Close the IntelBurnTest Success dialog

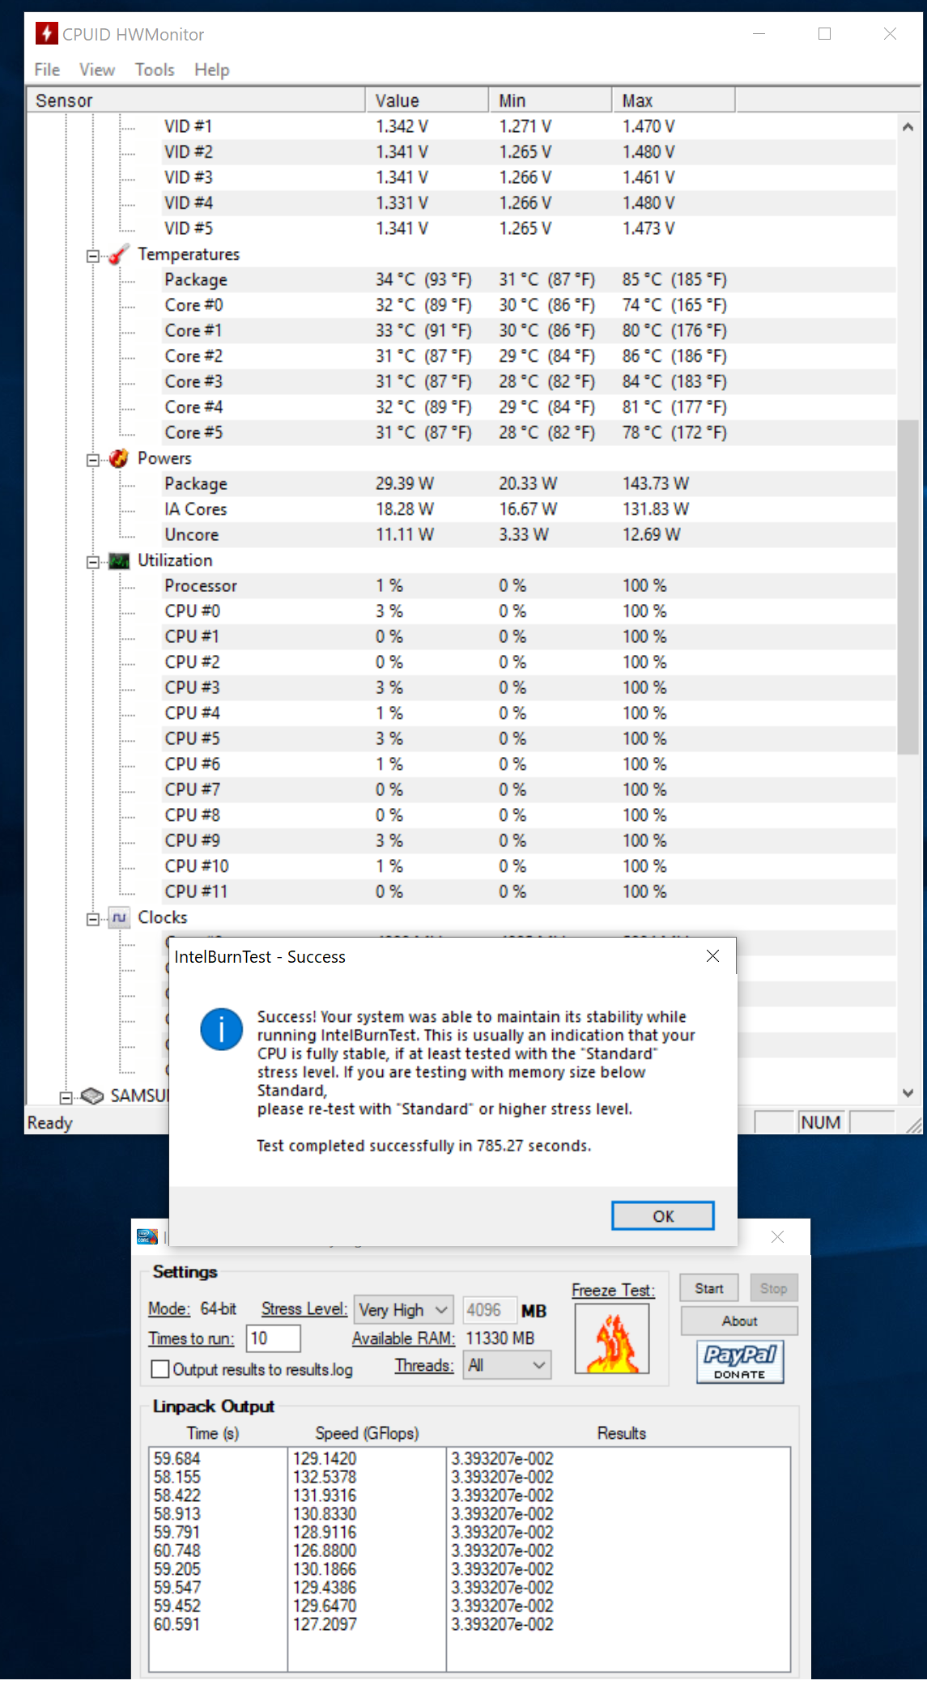(712, 956)
